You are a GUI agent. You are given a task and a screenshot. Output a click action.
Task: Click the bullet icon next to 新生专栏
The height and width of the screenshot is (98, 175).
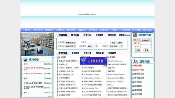click(133, 66)
